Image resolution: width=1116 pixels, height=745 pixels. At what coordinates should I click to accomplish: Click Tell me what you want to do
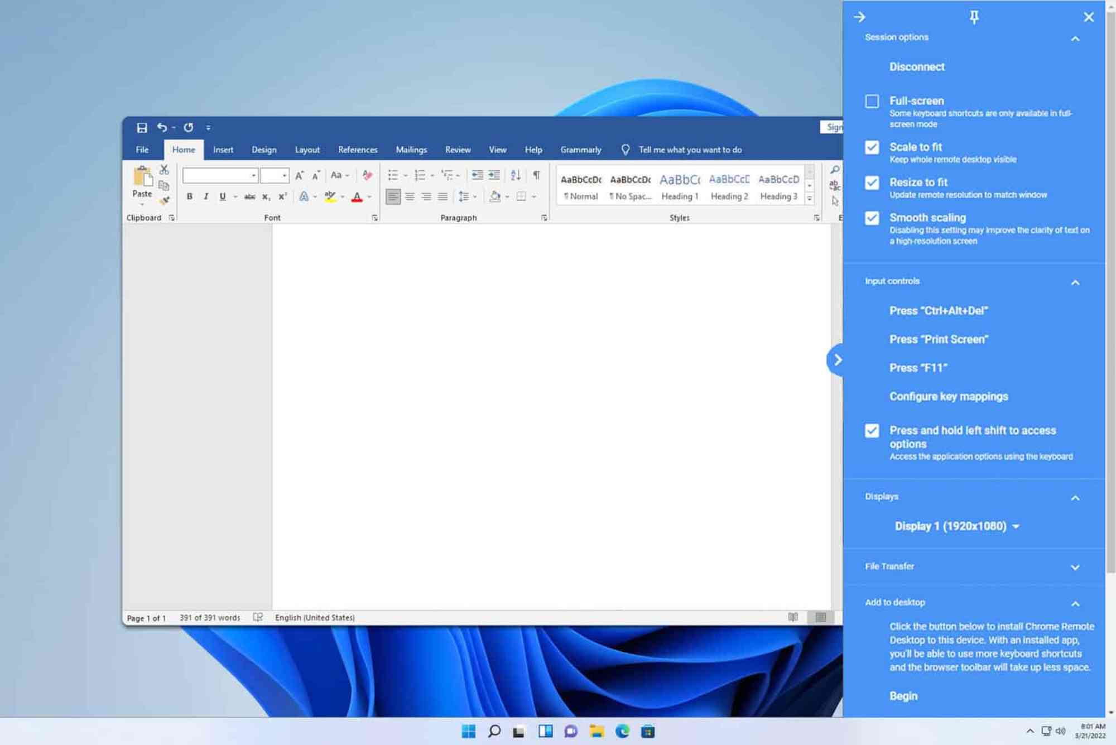[690, 150]
